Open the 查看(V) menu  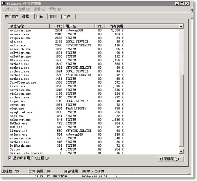[x=39, y=9]
